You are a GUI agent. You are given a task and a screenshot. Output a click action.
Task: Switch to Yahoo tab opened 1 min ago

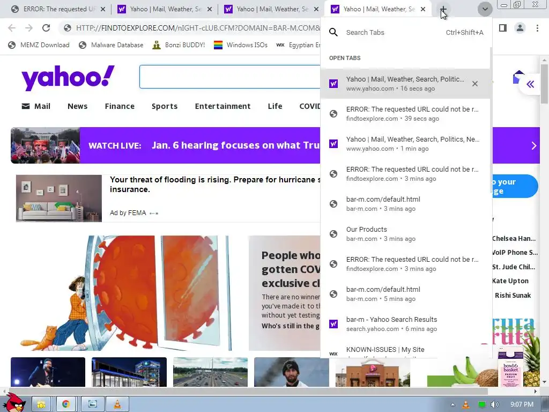(405, 144)
